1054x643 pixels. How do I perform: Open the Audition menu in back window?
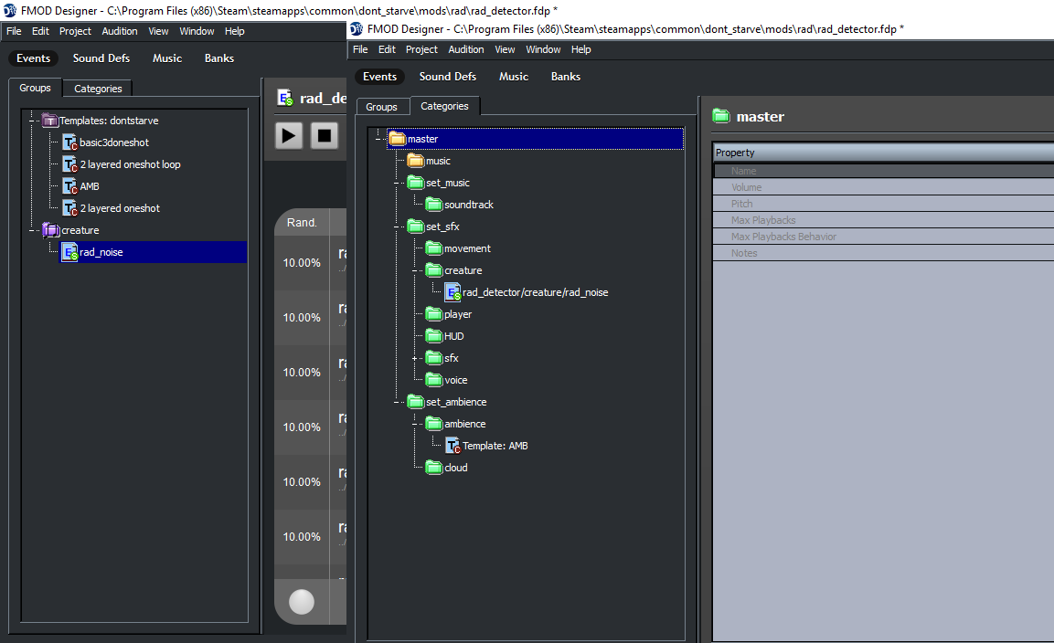(x=119, y=31)
